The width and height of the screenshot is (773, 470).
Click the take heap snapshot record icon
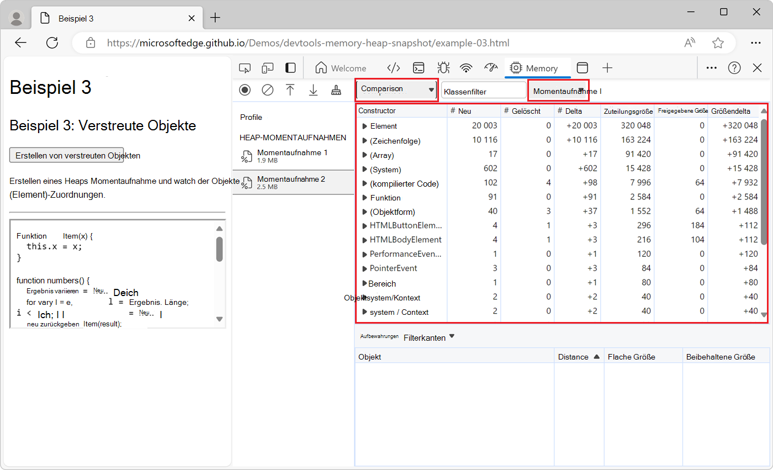click(245, 90)
